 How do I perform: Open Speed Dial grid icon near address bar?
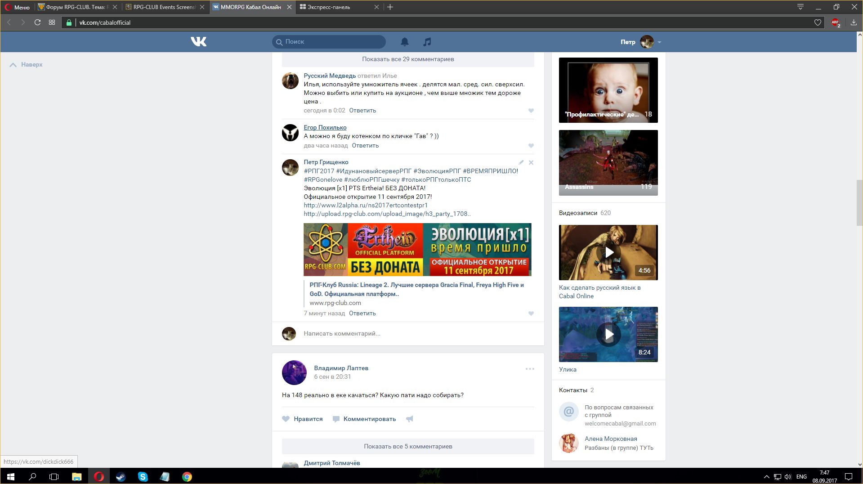point(52,22)
